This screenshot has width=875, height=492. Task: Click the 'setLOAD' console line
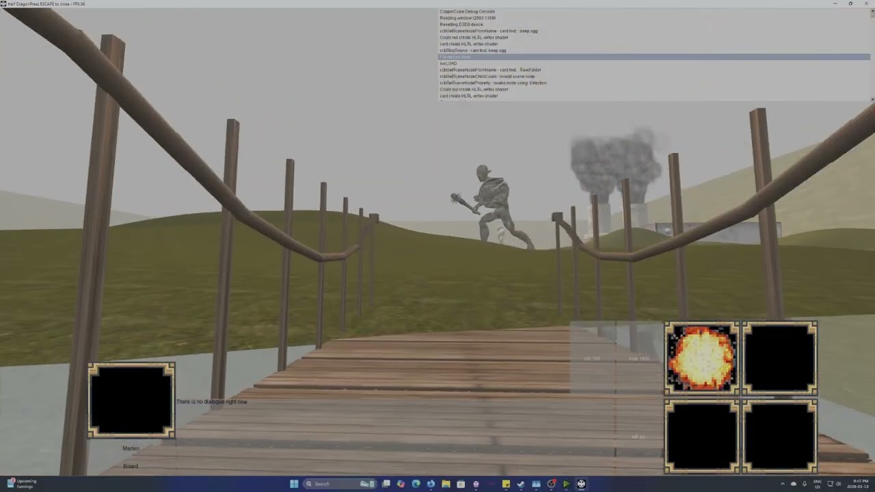(x=448, y=64)
